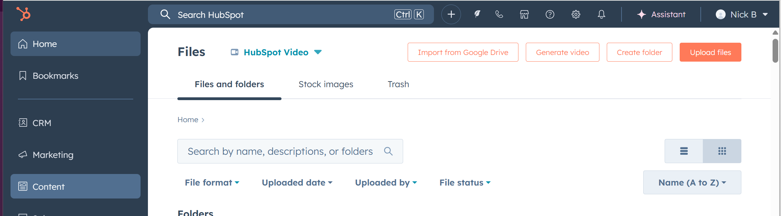Switch to list view layout

pos(684,151)
